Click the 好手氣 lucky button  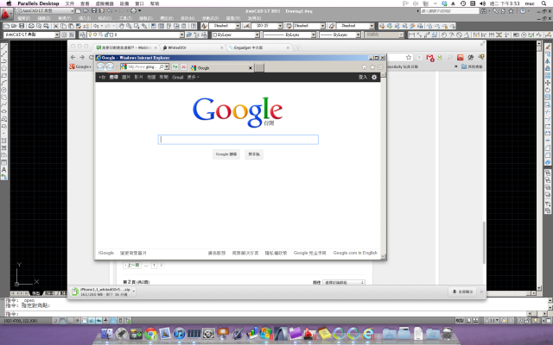coord(254,154)
